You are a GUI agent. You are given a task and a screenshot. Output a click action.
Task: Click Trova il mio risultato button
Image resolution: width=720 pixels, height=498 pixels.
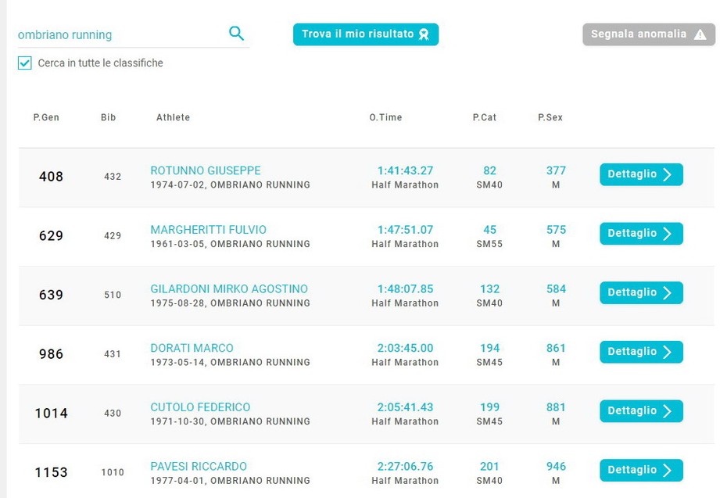[x=366, y=34]
